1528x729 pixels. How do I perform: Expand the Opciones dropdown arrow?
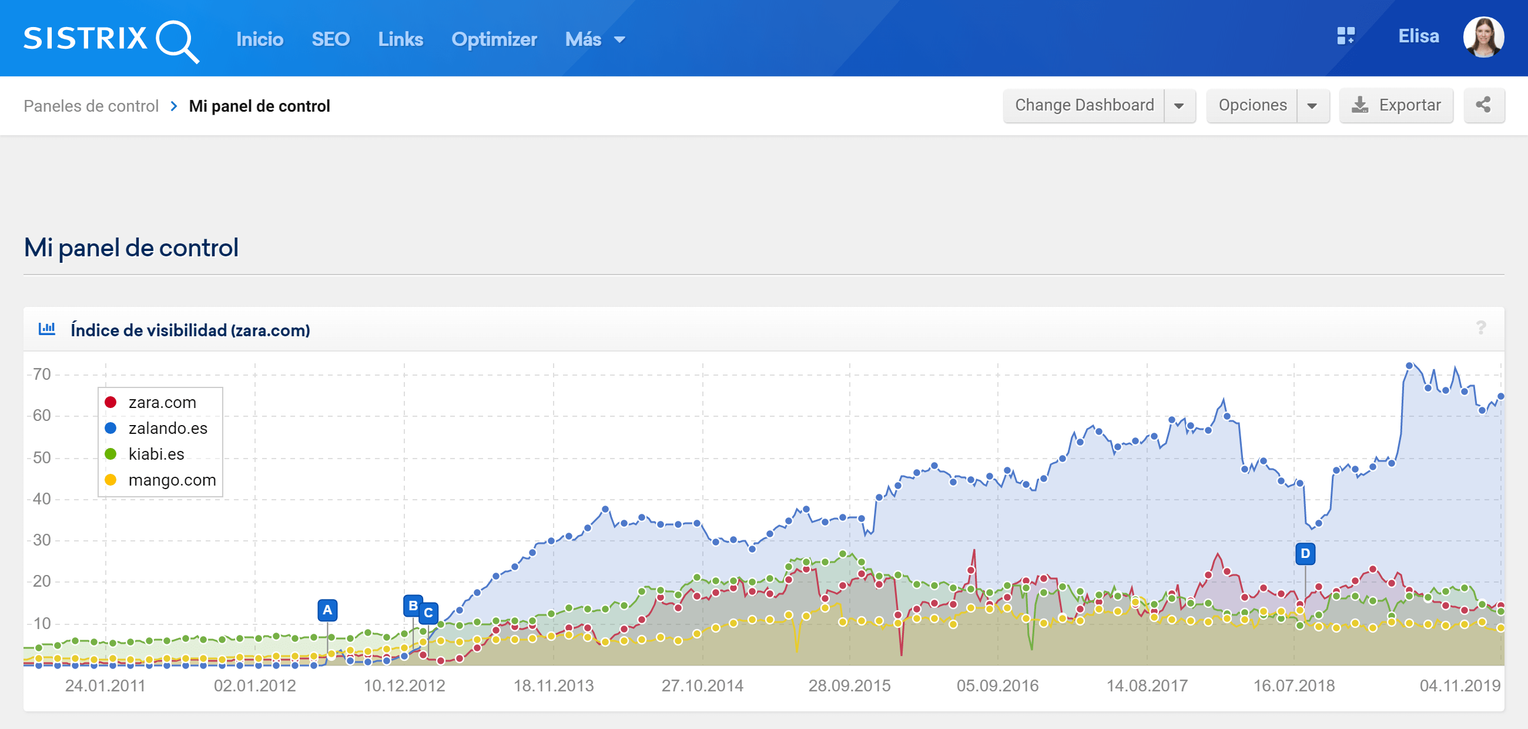1312,106
